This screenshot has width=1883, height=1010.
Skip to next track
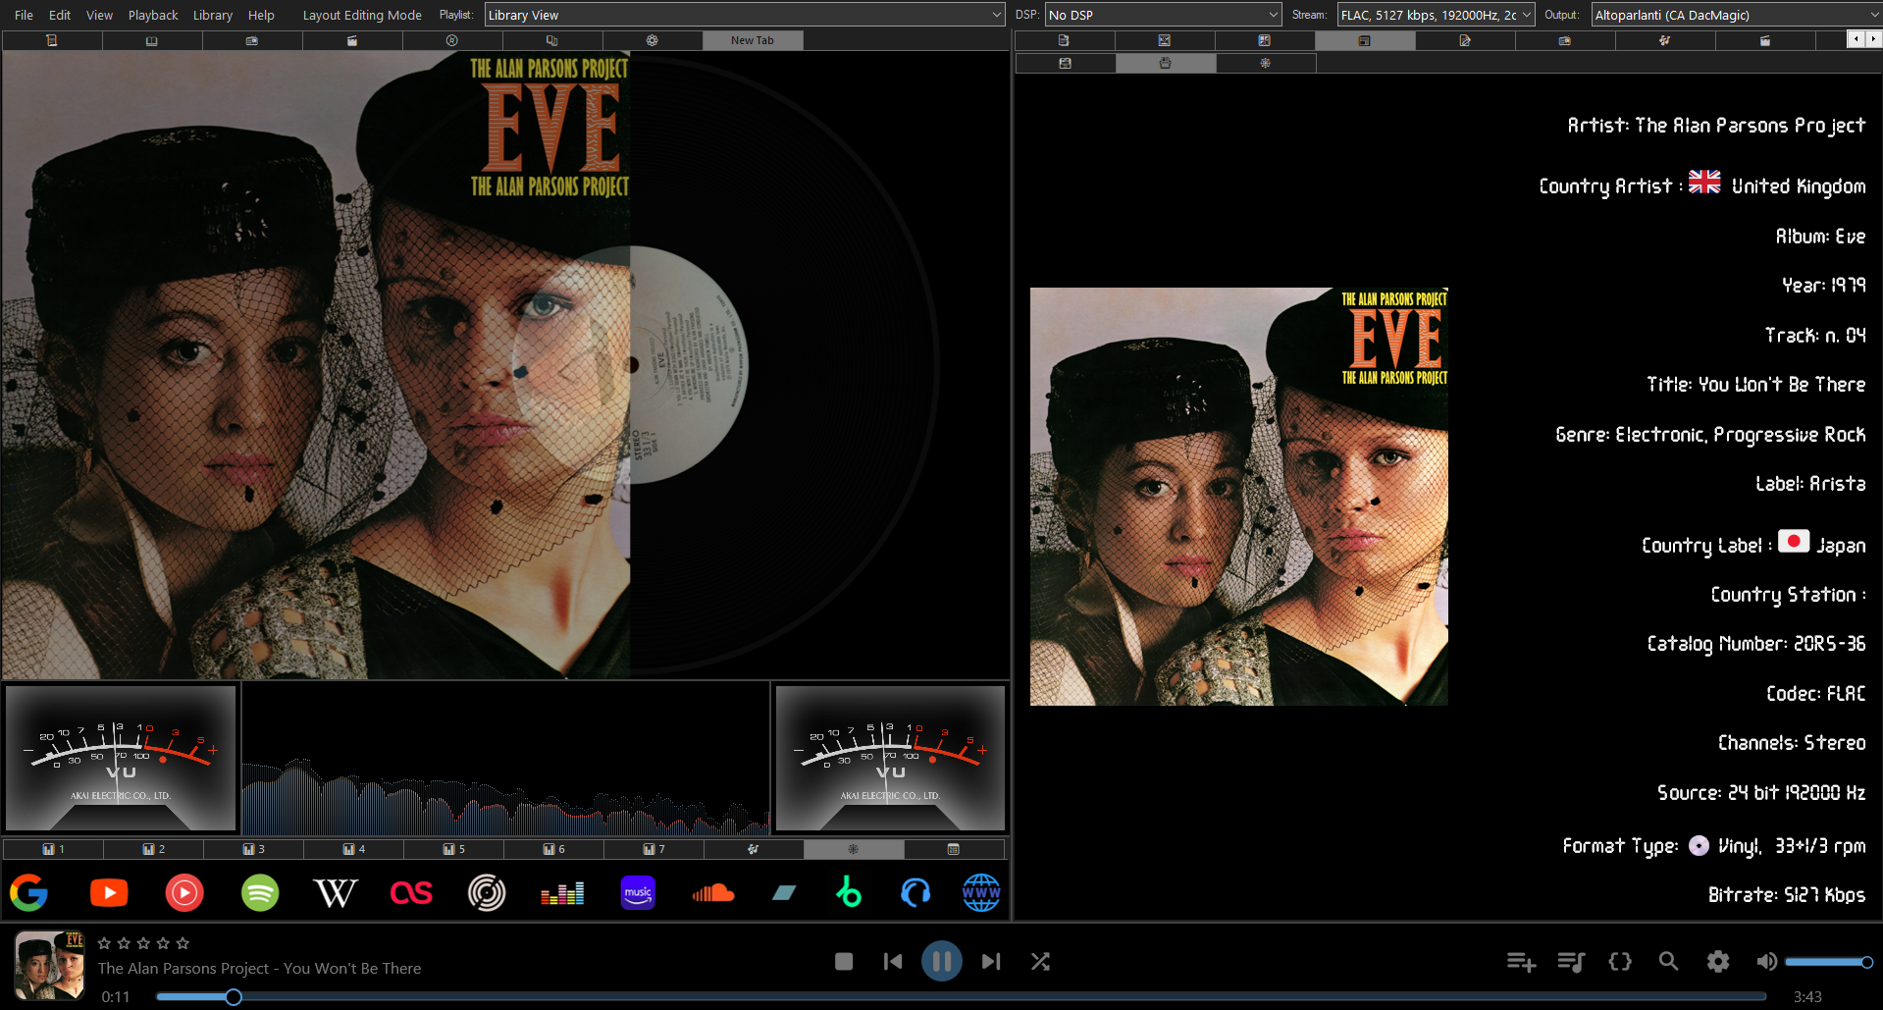click(991, 961)
